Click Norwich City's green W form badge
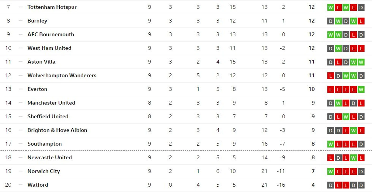 [x=330, y=172]
